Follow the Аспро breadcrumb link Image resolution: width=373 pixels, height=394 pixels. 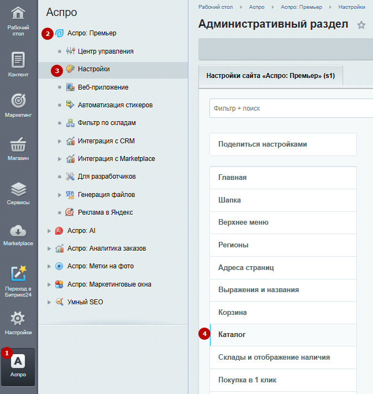(x=256, y=7)
